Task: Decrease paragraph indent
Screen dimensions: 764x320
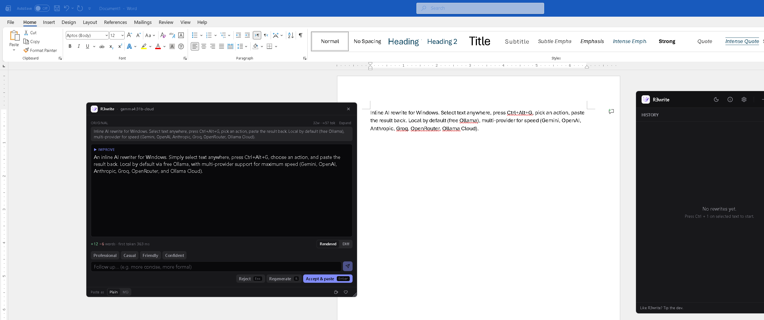Action: pos(238,35)
